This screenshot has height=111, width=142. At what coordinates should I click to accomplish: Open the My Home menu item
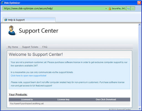pos(13,47)
